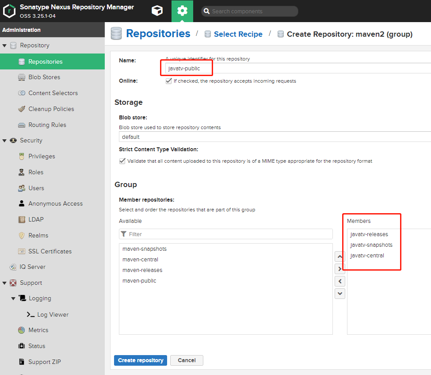Click the Sonatype Nexus logo icon
The width and height of the screenshot is (431, 375).
click(9, 11)
